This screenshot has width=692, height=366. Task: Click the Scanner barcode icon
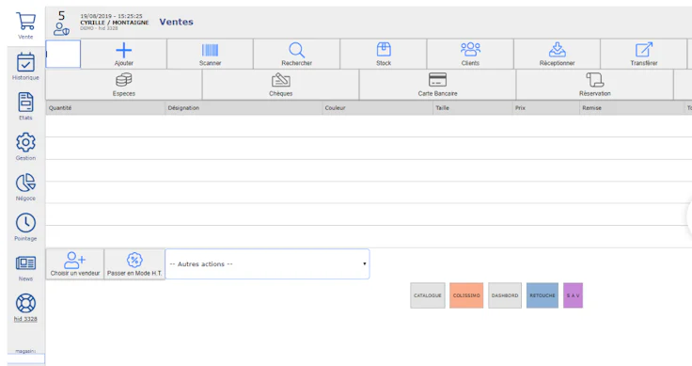click(x=210, y=50)
